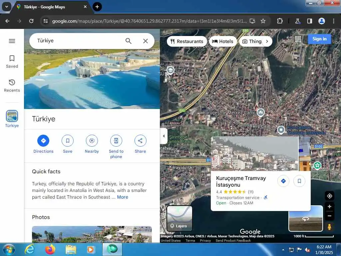Switch map type via Layers
Image resolution: width=341 pixels, height=256 pixels.
pos(179,218)
